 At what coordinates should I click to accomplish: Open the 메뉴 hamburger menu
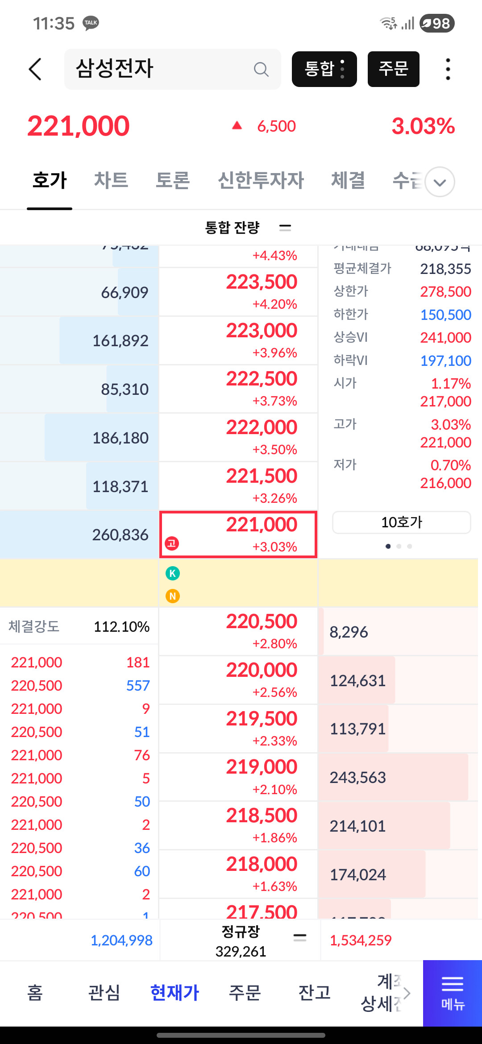pos(453,993)
